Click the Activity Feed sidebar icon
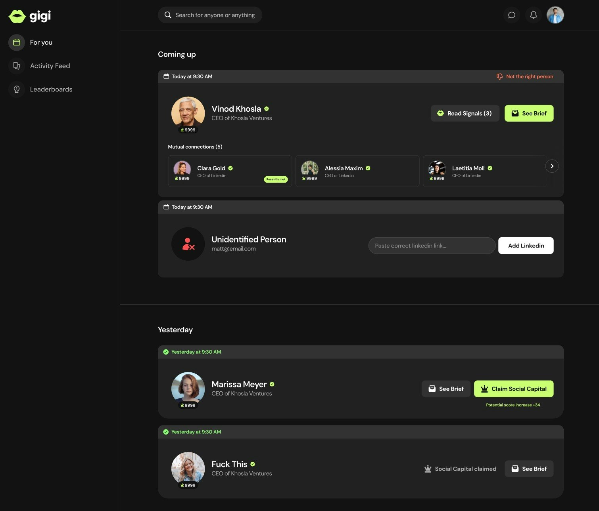The width and height of the screenshot is (599, 511). 17,66
